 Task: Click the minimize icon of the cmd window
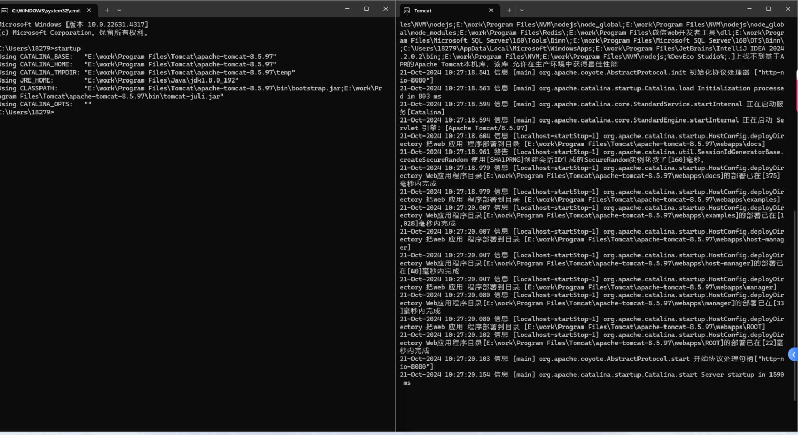[347, 9]
